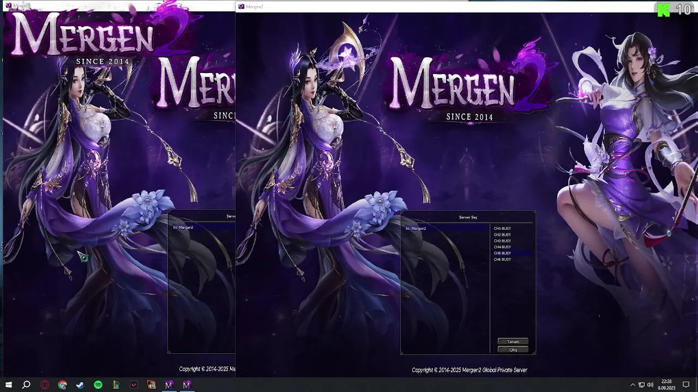Click the Tamam button

tap(513, 342)
